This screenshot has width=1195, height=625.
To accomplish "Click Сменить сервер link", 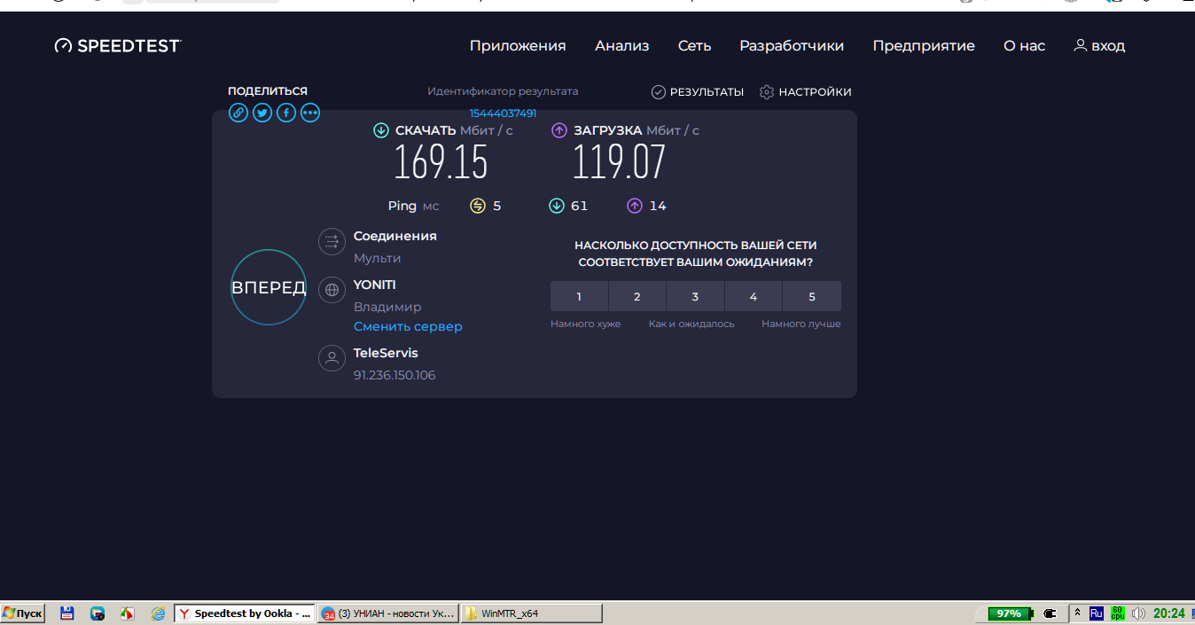I will (408, 326).
